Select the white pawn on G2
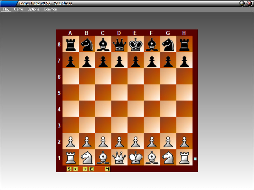 168,141
